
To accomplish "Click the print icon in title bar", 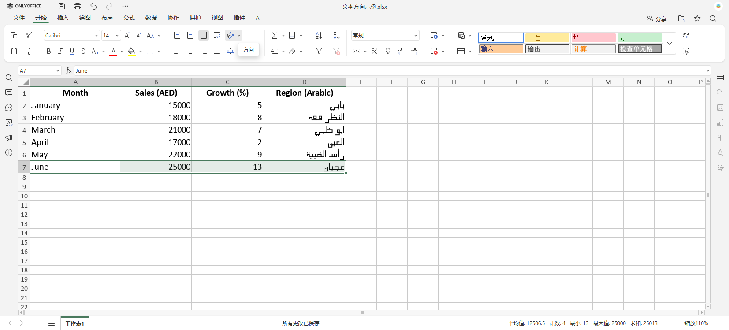I will point(78,6).
